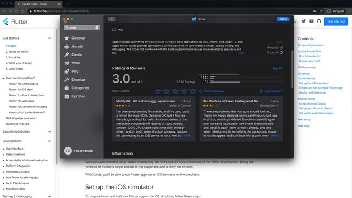The height and width of the screenshot is (198, 352).
Task: Jump to Install Android Studio in Contents
Action: coord(312,104)
